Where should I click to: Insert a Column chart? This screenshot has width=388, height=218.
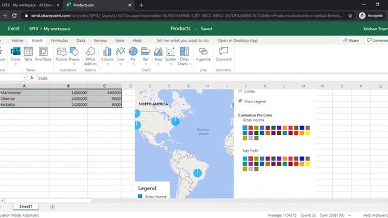point(107,54)
